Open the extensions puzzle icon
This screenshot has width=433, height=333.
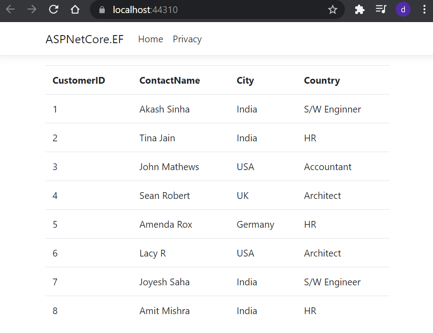(359, 9)
